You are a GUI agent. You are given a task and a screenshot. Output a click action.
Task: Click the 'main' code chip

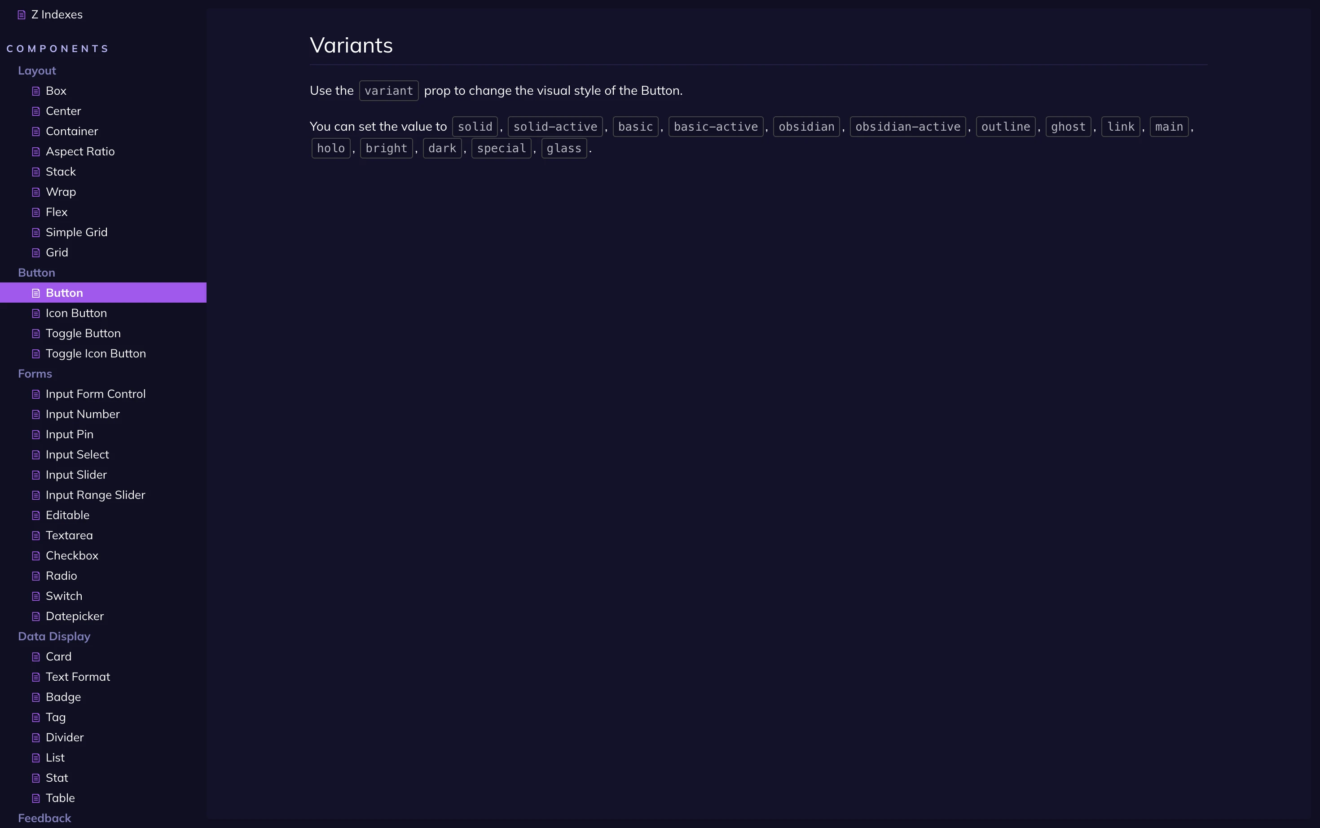click(1169, 127)
